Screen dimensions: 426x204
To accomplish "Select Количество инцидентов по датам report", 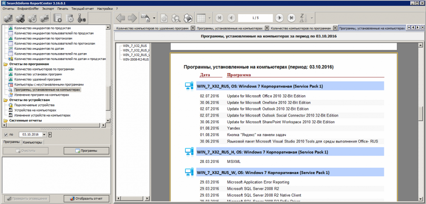I will click(39, 48).
